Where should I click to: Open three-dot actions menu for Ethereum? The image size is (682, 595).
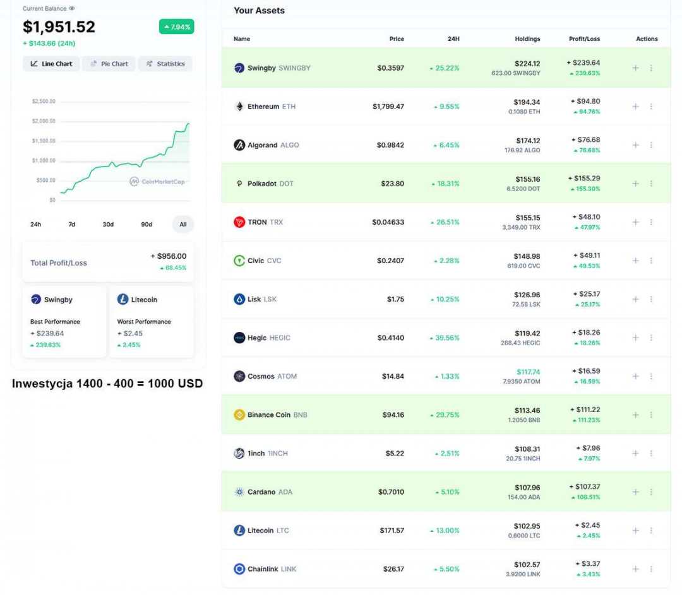(x=651, y=107)
